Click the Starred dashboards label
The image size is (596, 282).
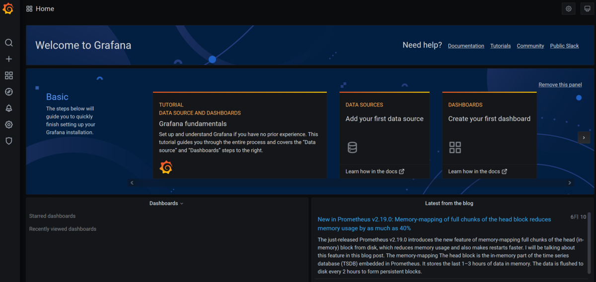pyautogui.click(x=52, y=216)
